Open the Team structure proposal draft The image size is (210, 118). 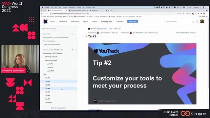pos(52,45)
